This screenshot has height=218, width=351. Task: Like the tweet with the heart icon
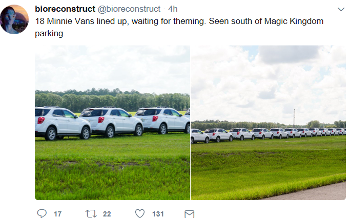click(x=140, y=214)
